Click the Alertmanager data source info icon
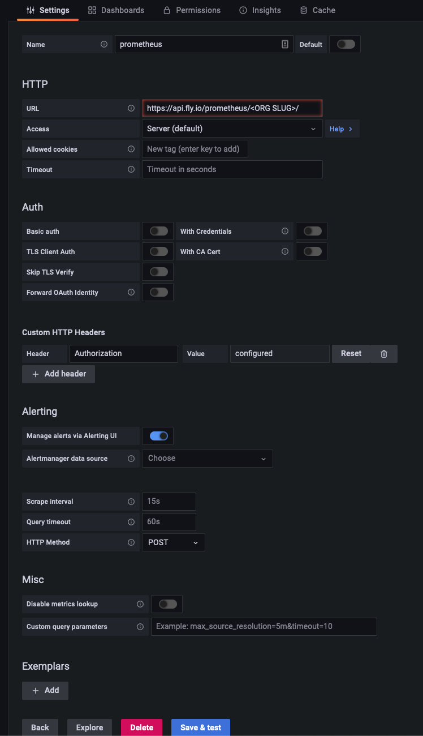 click(x=131, y=458)
